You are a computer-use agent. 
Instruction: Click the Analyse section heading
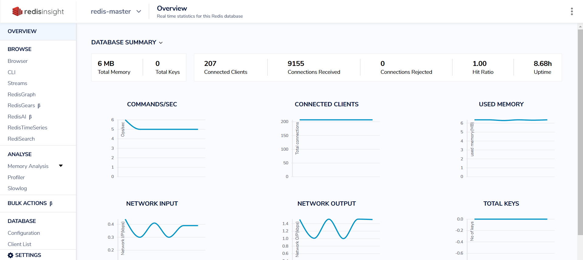(19, 154)
